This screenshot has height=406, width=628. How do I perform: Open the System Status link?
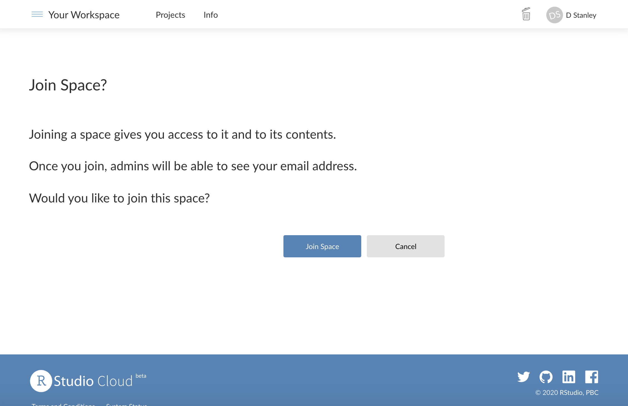click(126, 405)
